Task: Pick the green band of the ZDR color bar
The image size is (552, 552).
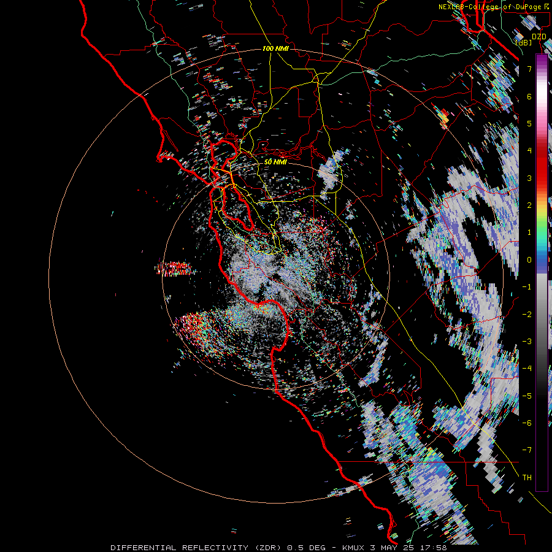Action: pos(542,227)
